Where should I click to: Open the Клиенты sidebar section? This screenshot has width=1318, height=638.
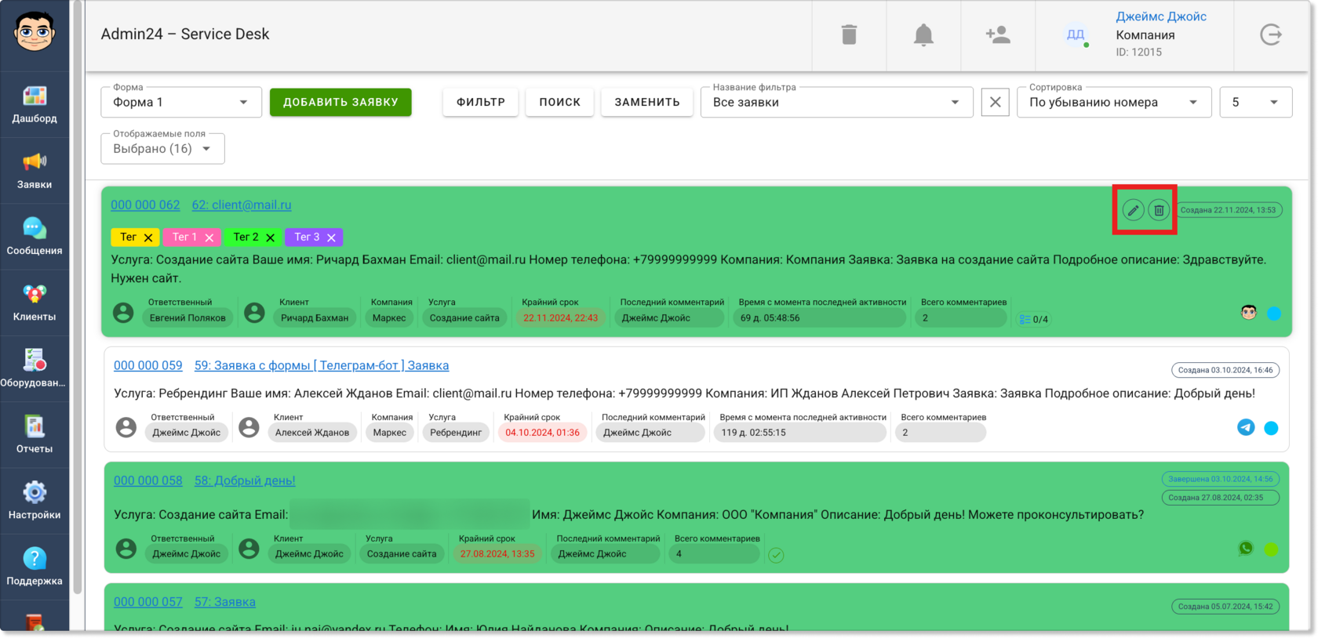(x=35, y=303)
